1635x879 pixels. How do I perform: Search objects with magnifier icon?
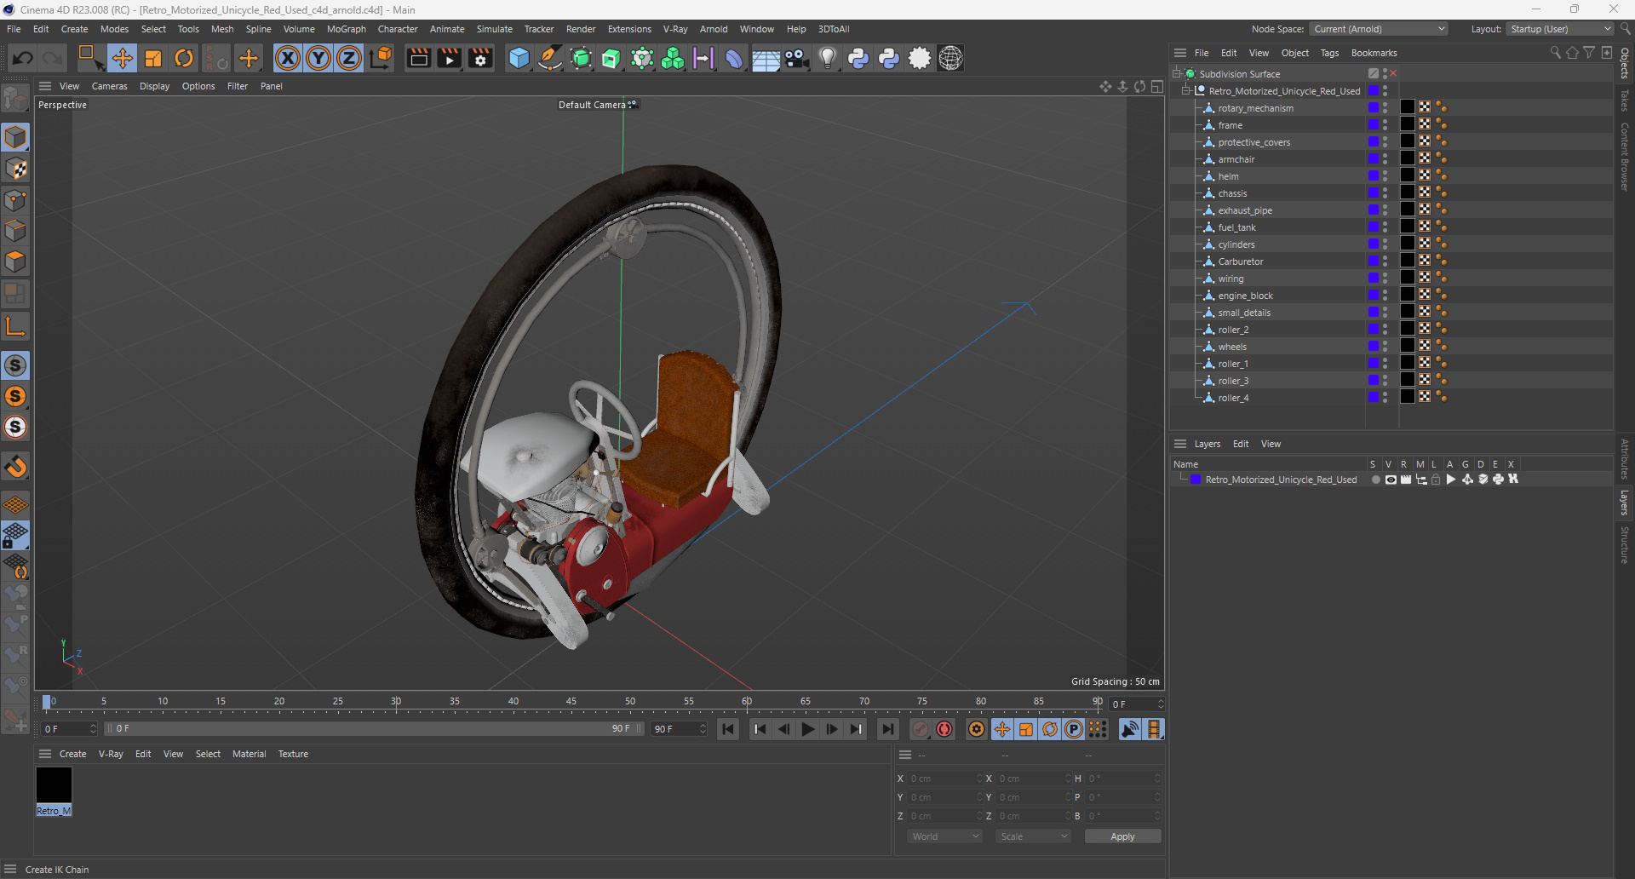pos(1556,53)
